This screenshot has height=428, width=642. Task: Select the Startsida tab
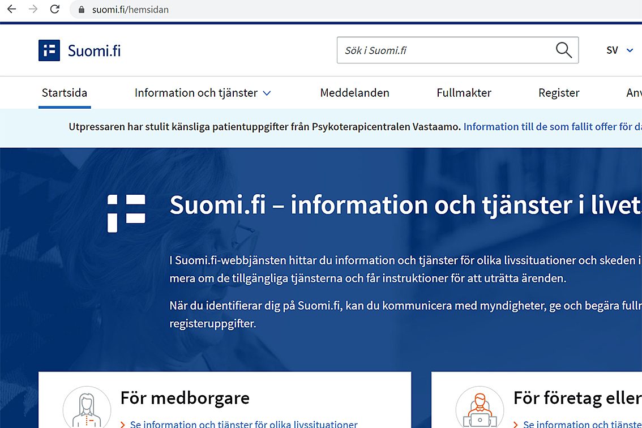click(x=65, y=93)
